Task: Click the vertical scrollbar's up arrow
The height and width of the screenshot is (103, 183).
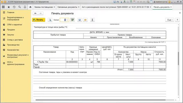Action: tap(178, 25)
